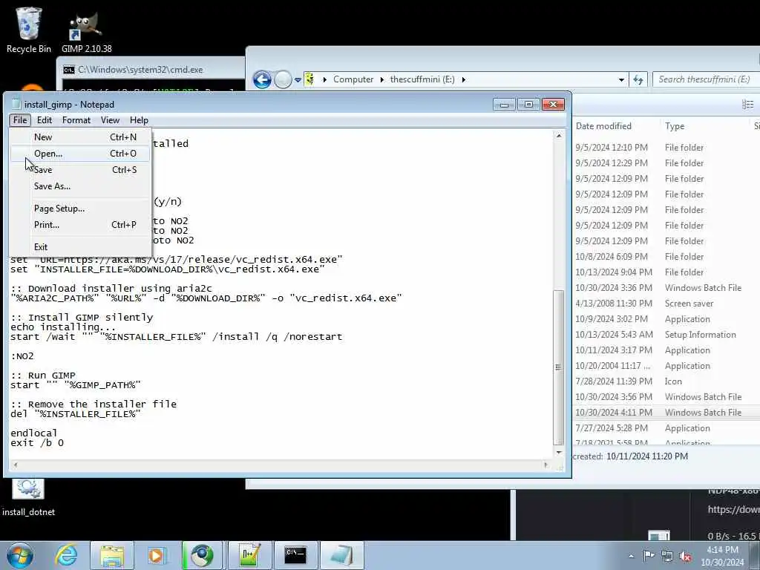
Task: Click Explorer's refresh button beside address bar
Action: coord(638,79)
